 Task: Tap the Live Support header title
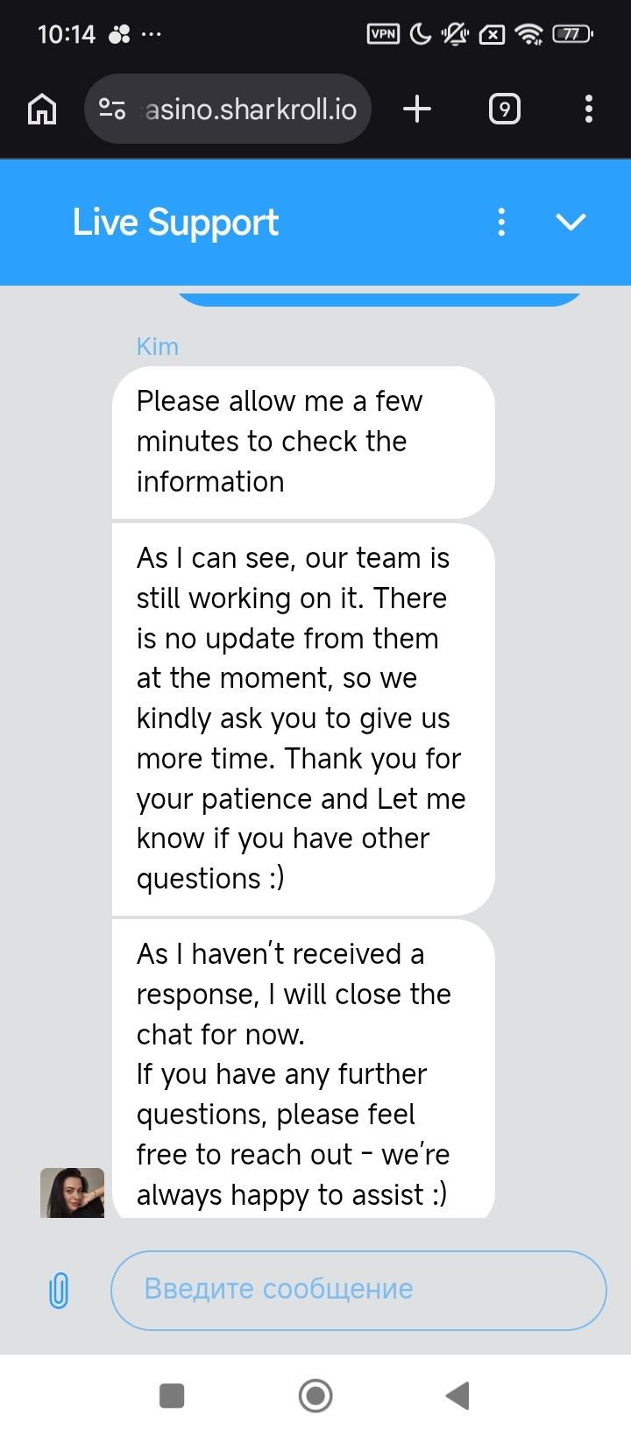[x=175, y=223]
